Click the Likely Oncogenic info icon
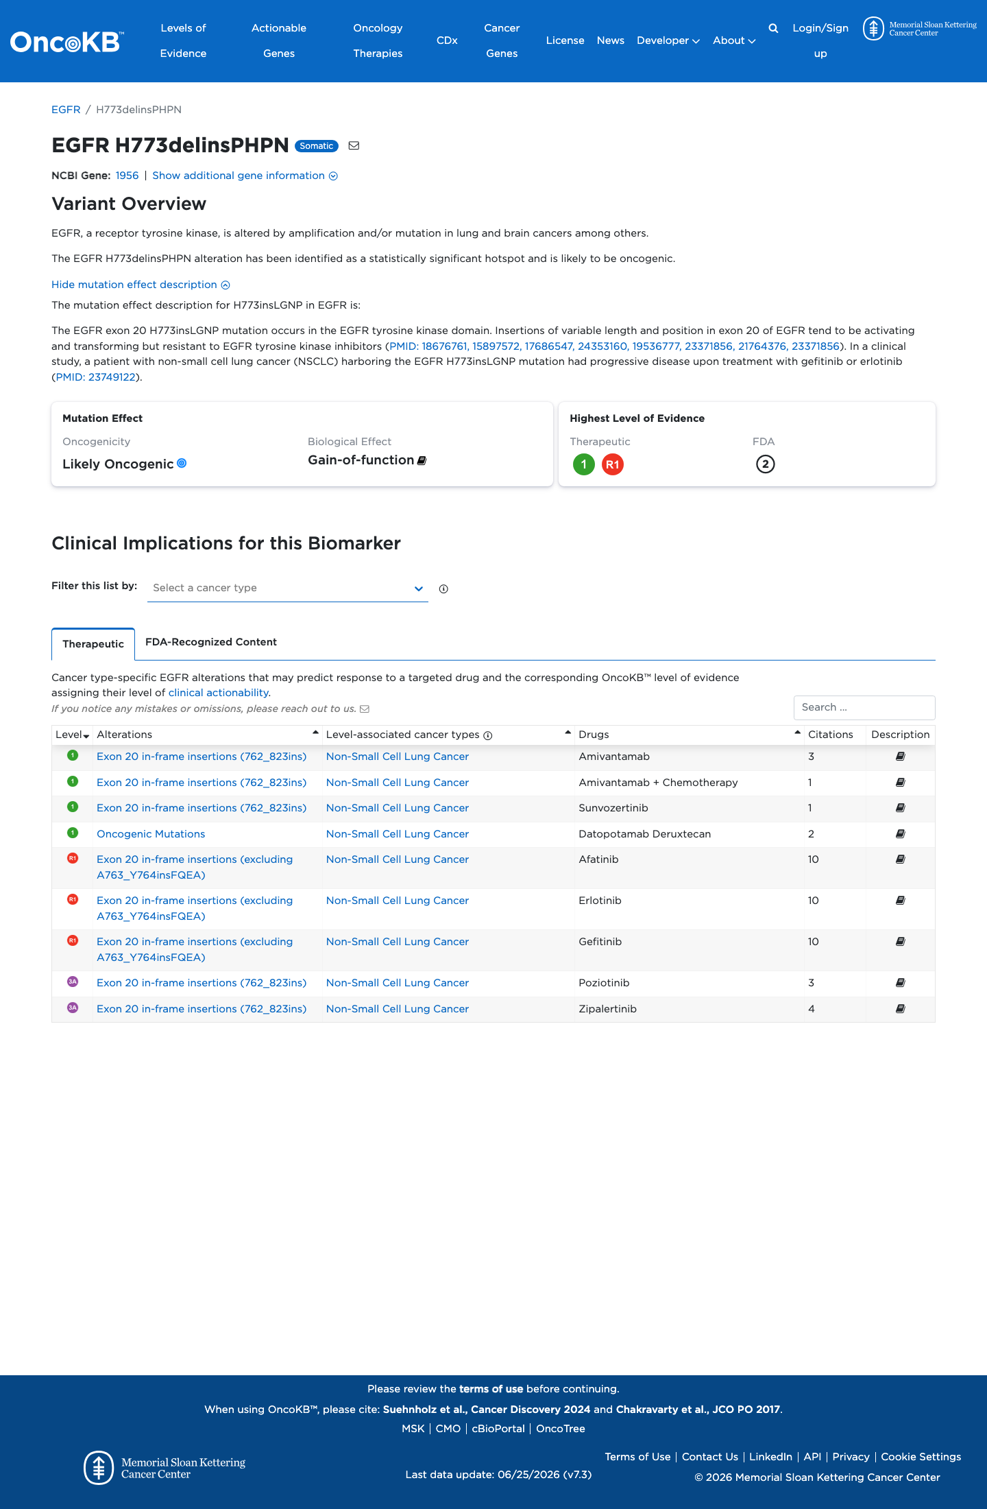This screenshot has height=1509, width=987. [182, 463]
